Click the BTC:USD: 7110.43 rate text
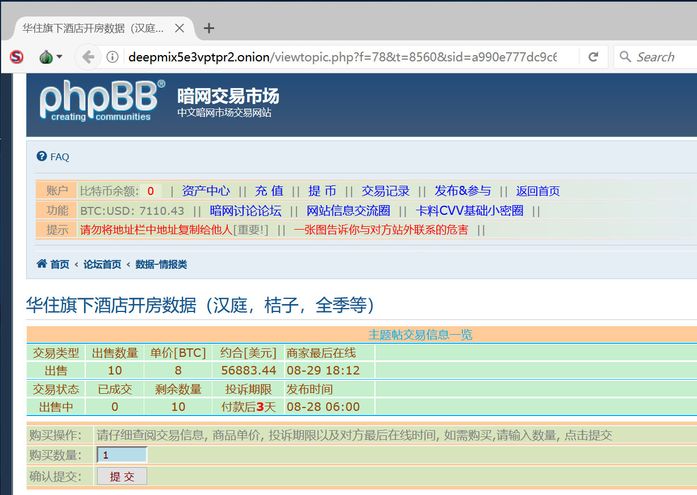Image resolution: width=697 pixels, height=495 pixels. pyautogui.click(x=132, y=211)
